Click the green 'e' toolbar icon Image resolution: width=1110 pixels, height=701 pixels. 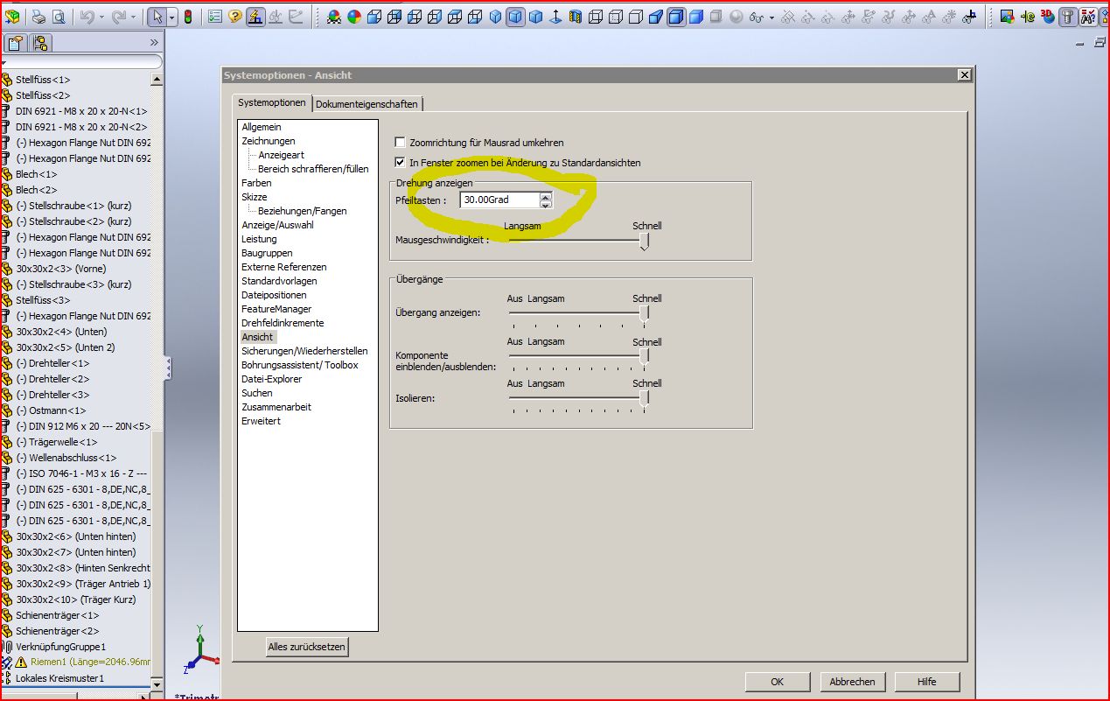pos(1028,17)
